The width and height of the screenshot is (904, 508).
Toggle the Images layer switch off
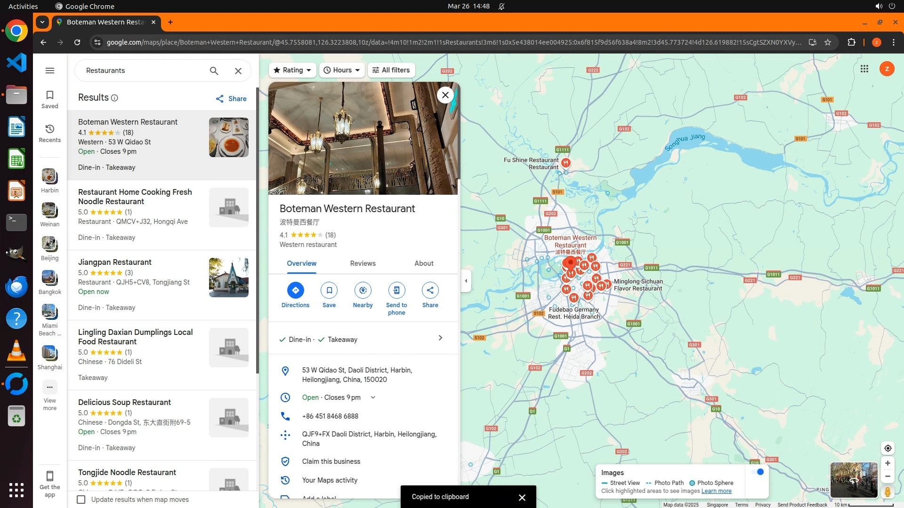pos(758,472)
